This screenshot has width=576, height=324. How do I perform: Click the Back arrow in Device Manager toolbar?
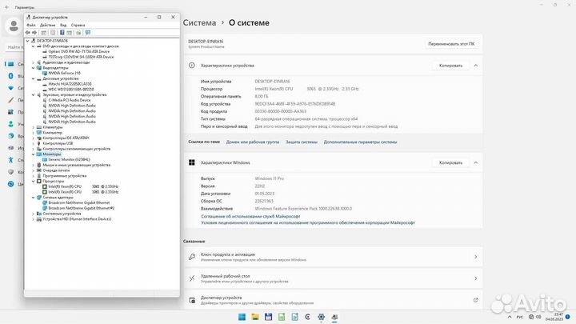27,33
